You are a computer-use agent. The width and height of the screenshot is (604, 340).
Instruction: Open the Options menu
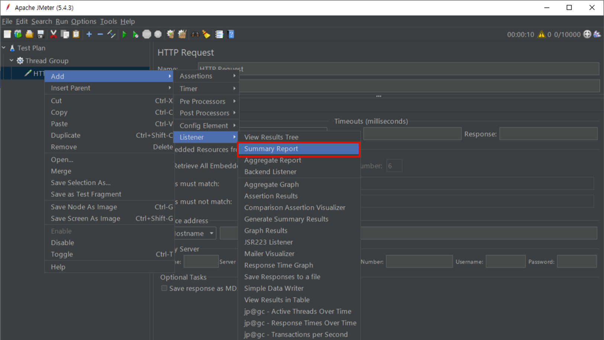[84, 22]
